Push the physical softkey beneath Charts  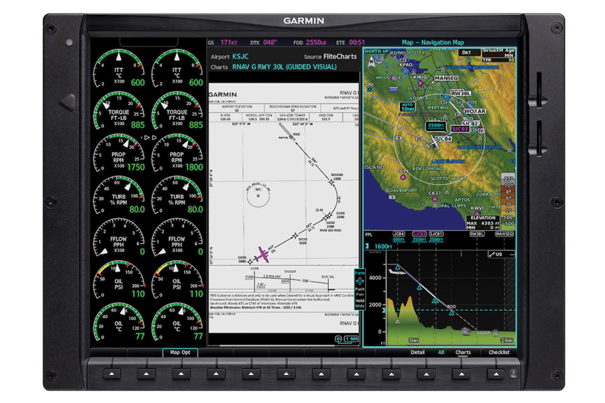[461, 374]
